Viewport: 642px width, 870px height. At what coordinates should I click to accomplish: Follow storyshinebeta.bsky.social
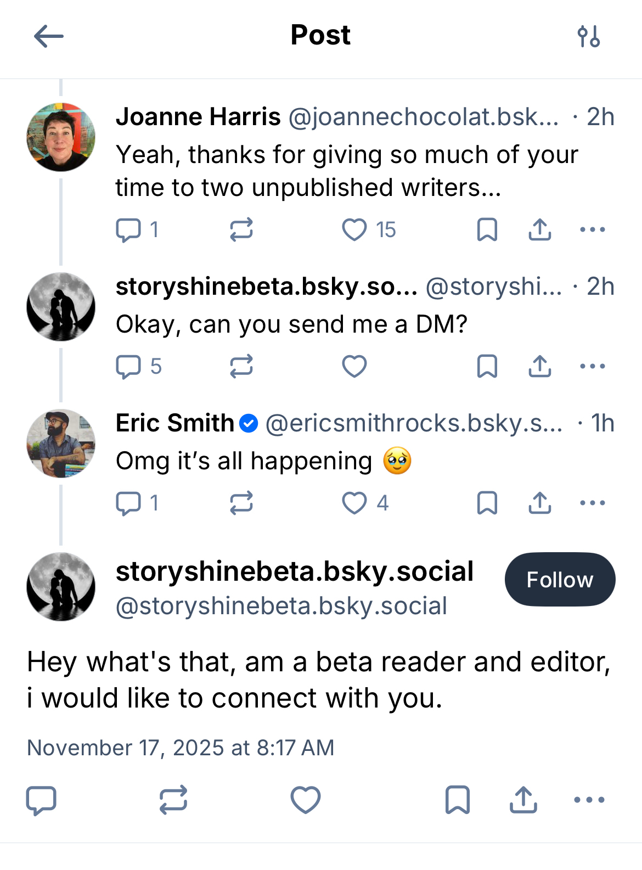pyautogui.click(x=560, y=580)
